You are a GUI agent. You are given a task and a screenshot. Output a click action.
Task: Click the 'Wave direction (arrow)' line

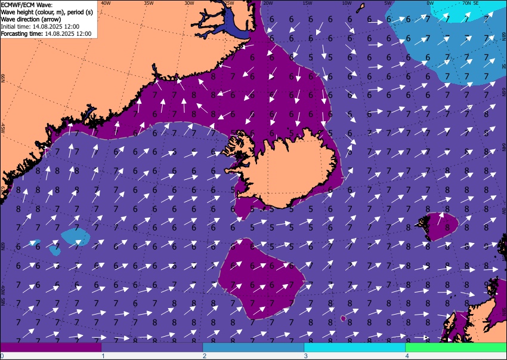pos(30,19)
